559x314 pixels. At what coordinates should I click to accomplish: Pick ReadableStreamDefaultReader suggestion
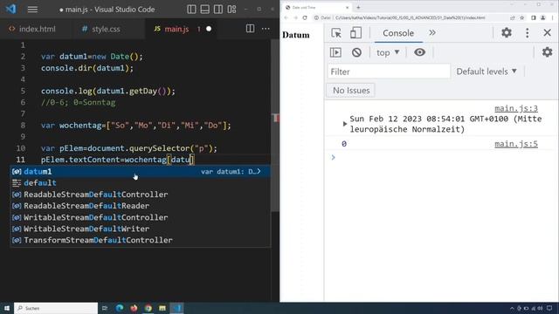point(140,206)
